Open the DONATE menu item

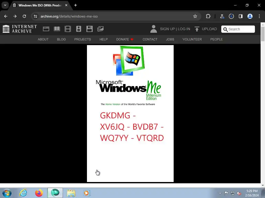pos(125,39)
